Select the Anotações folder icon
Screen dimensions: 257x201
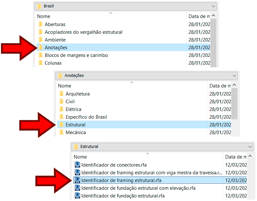tap(41, 48)
